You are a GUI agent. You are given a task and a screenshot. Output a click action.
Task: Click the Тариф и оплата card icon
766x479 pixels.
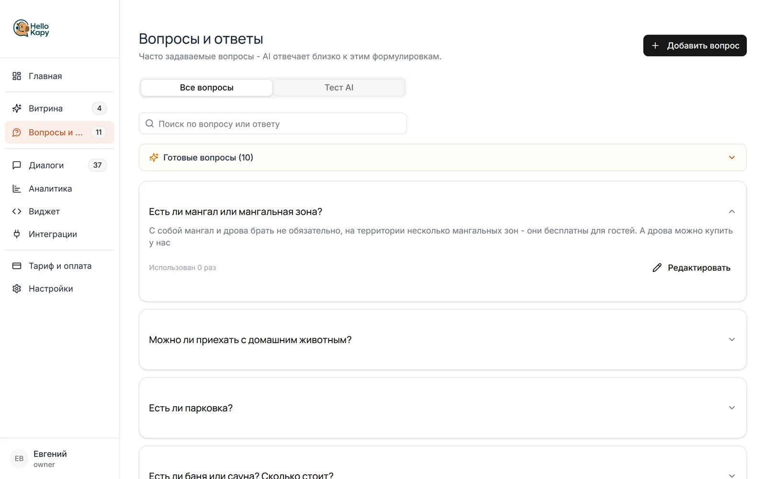point(17,266)
